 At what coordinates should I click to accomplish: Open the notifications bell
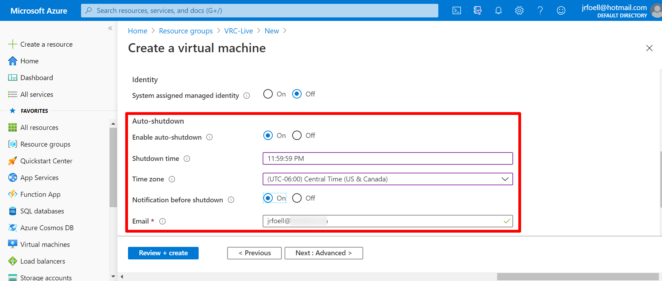coord(499,10)
